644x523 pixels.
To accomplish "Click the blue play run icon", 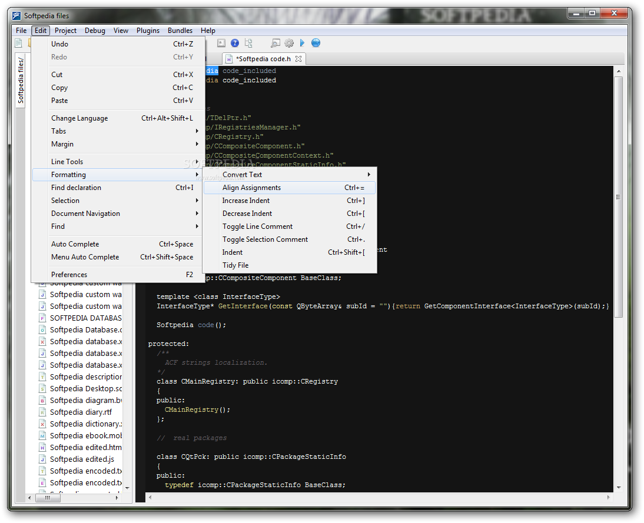I will click(303, 43).
